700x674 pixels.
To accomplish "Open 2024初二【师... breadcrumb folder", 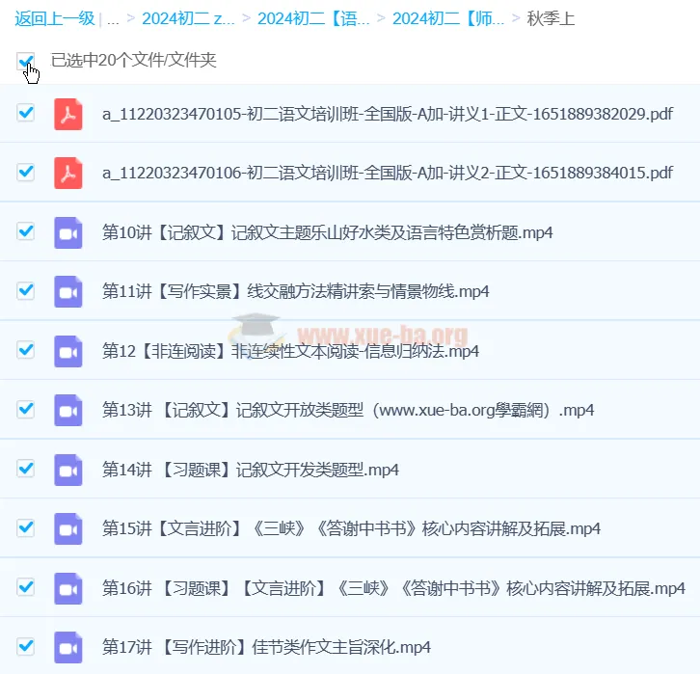I will coord(448,18).
